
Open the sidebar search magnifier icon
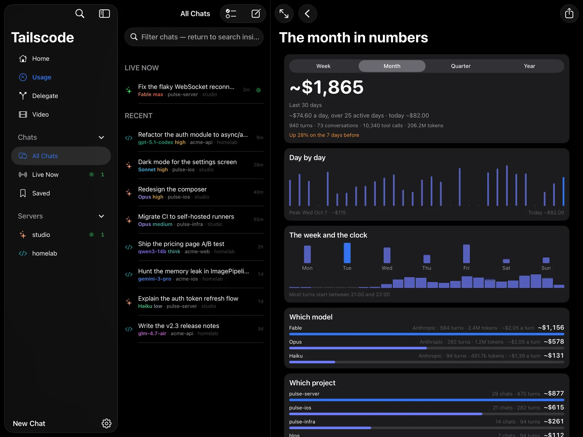[x=80, y=14]
